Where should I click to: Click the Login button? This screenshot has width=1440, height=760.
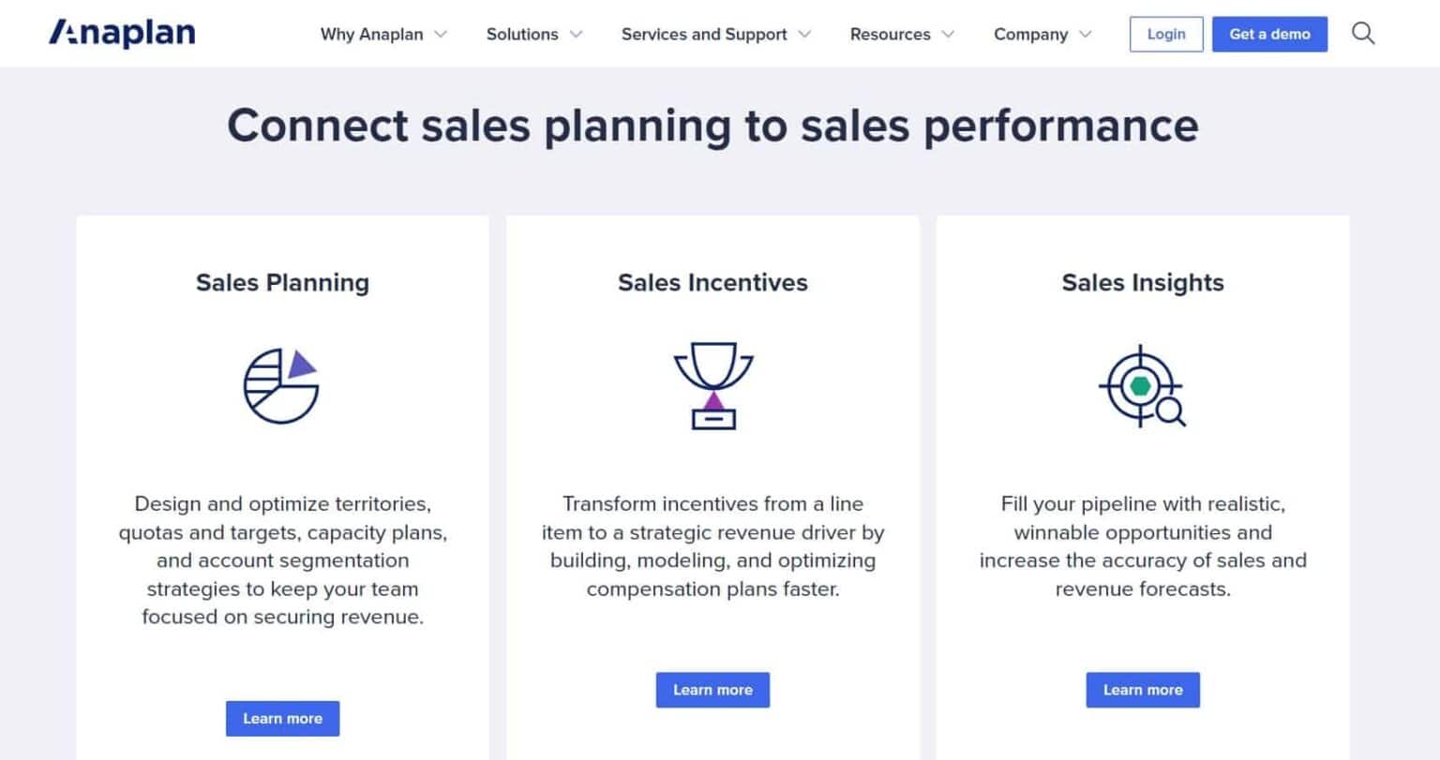pos(1165,33)
